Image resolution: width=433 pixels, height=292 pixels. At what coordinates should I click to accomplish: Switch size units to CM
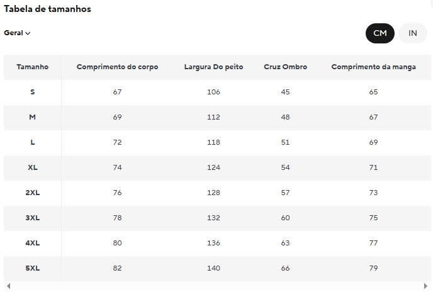[380, 33]
